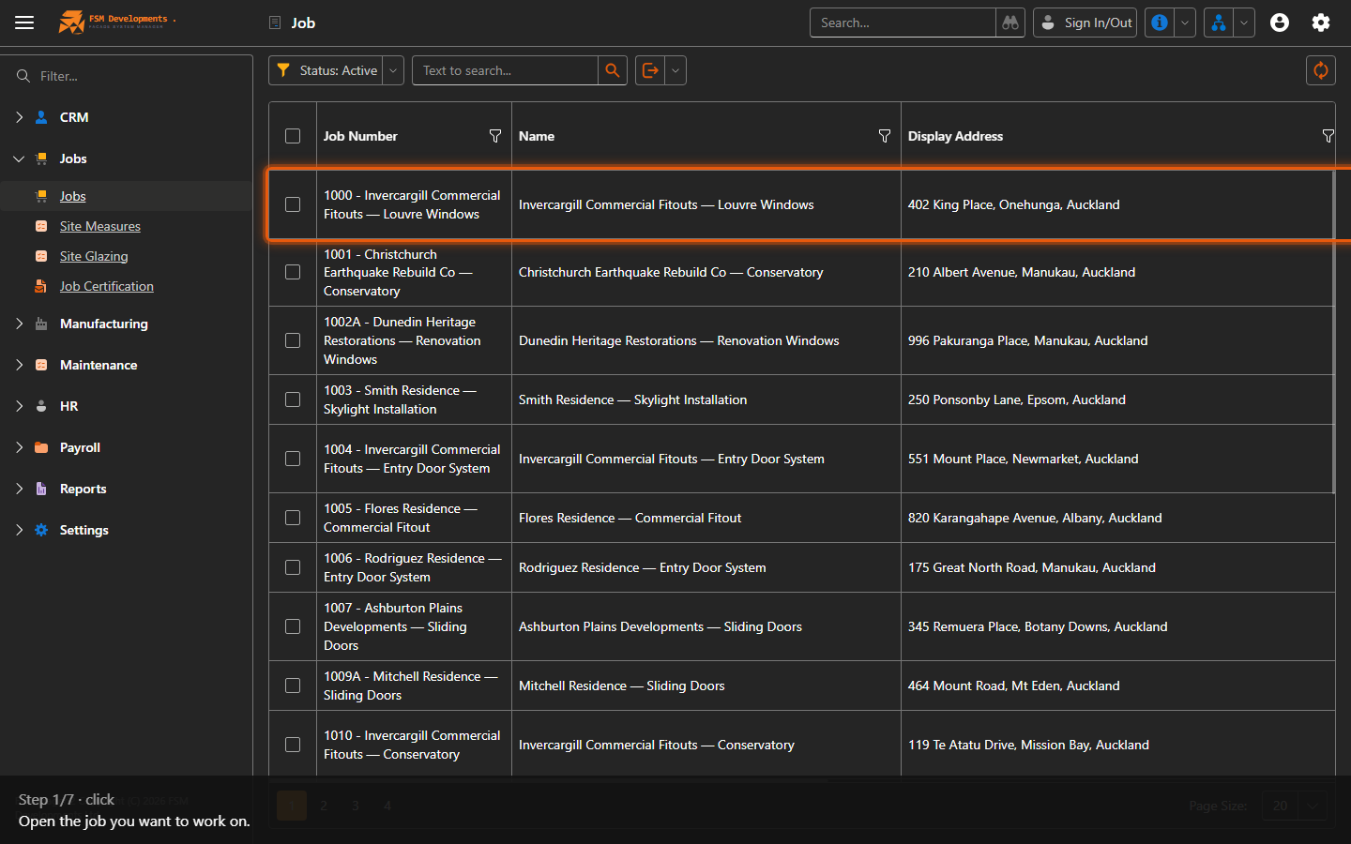1351x844 pixels.
Task: Check the box for job 1005
Action: click(x=293, y=518)
